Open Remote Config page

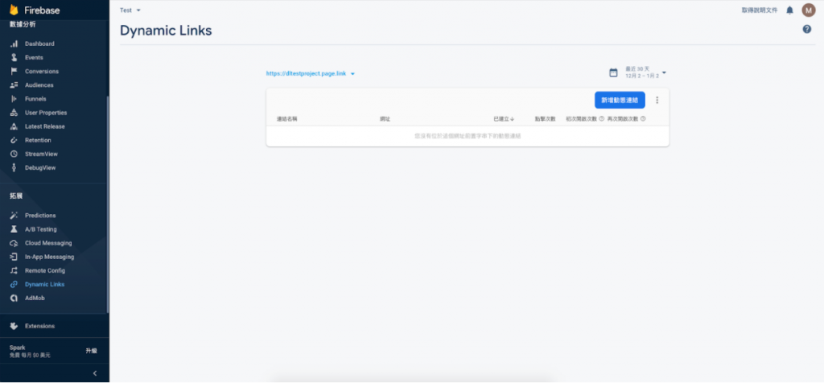(45, 270)
